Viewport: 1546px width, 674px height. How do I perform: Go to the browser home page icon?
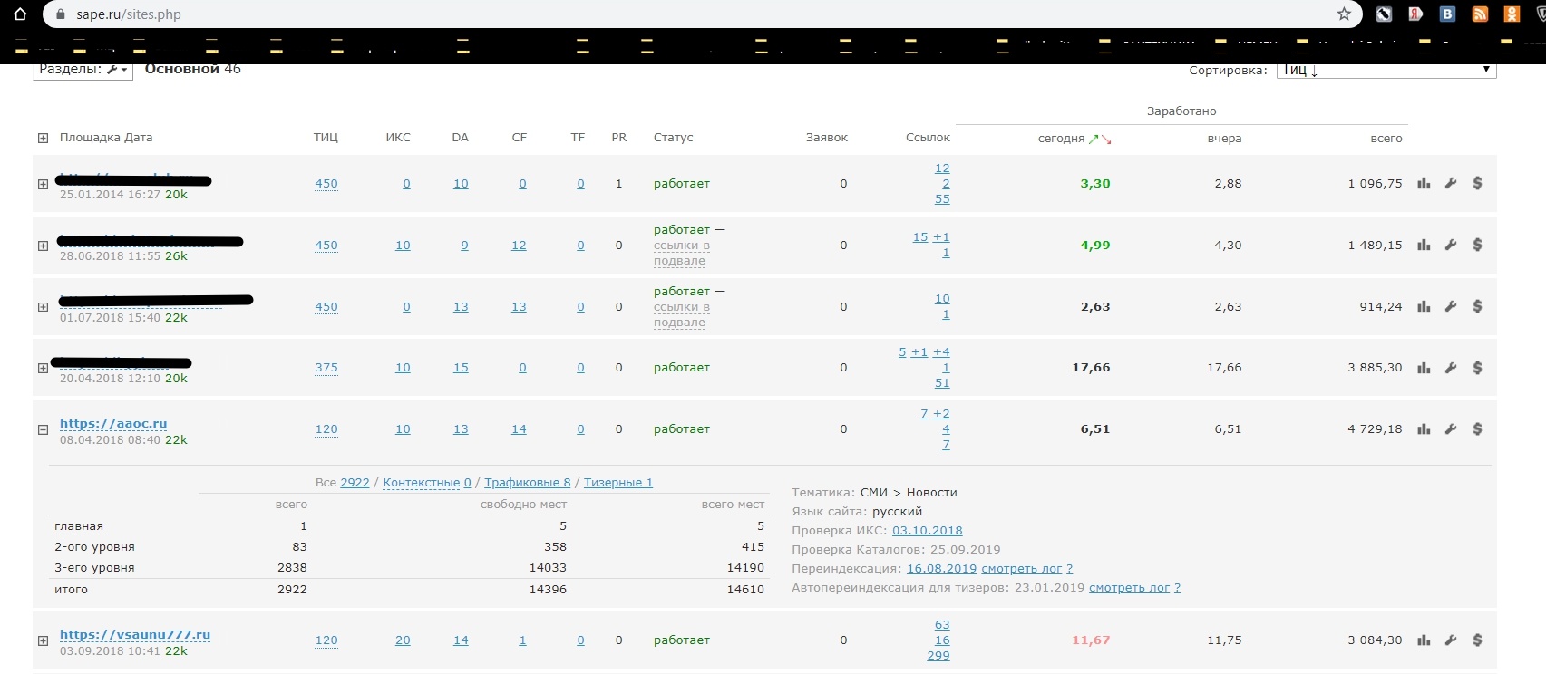coord(20,14)
